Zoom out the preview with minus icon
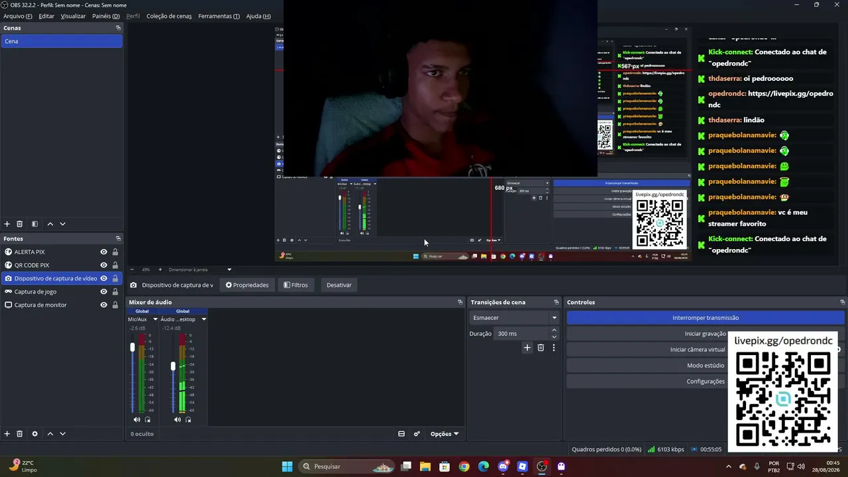848x477 pixels. 132,270
